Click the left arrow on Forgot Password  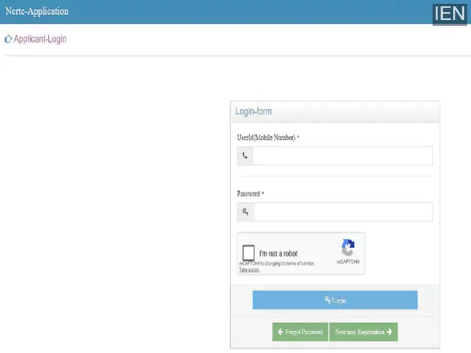281,332
